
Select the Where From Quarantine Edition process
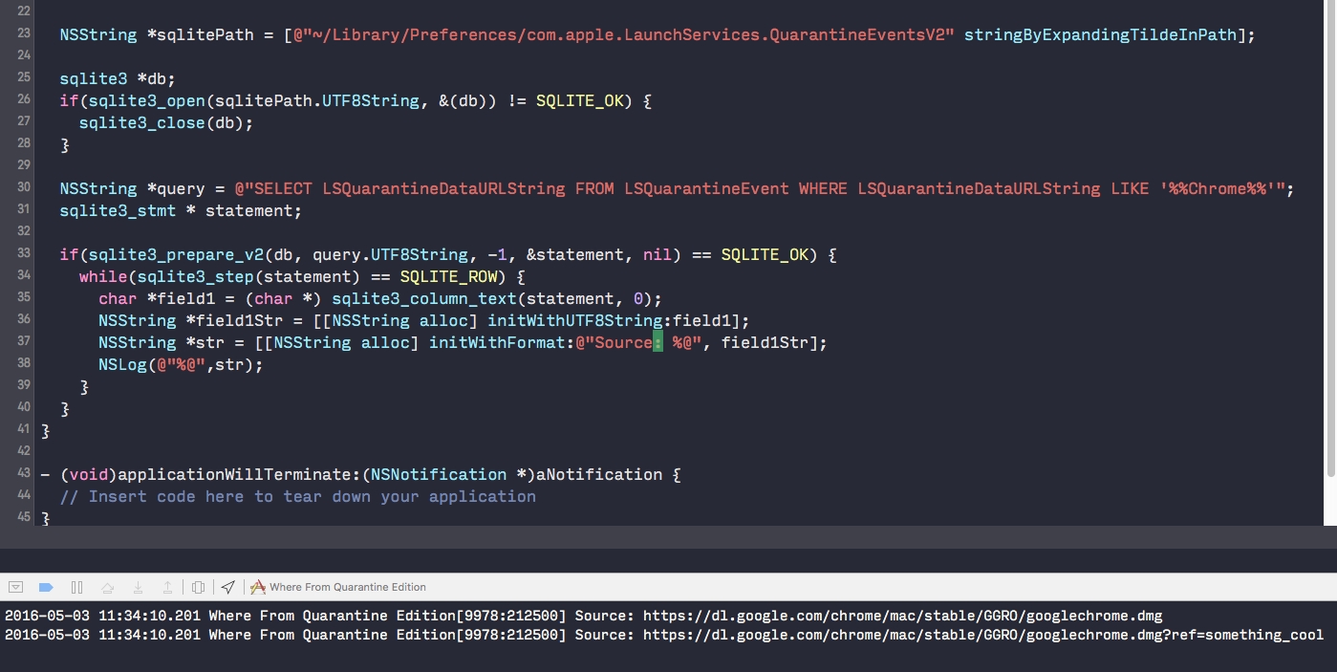[x=348, y=587]
